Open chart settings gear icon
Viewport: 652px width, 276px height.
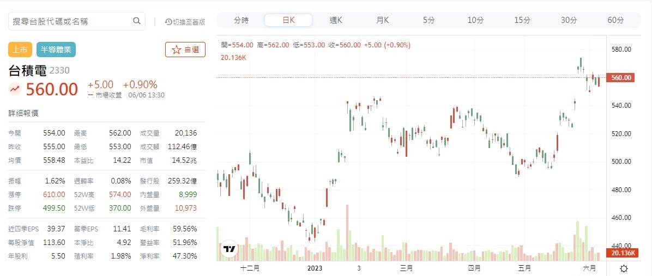coord(624,268)
